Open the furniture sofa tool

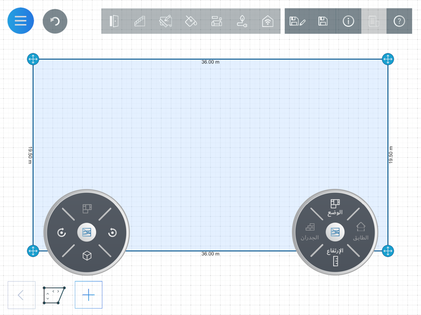click(x=216, y=21)
